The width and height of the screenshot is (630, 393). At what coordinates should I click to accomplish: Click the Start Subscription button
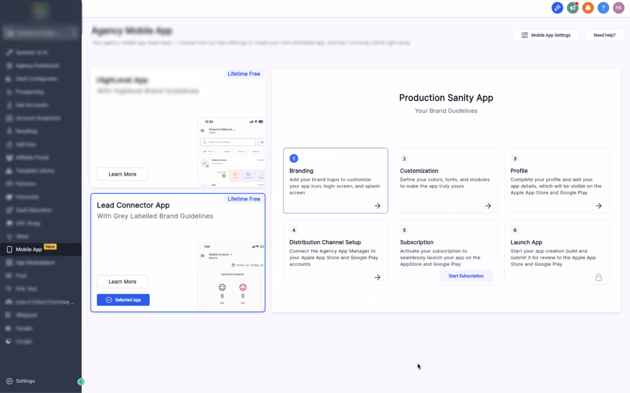466,276
